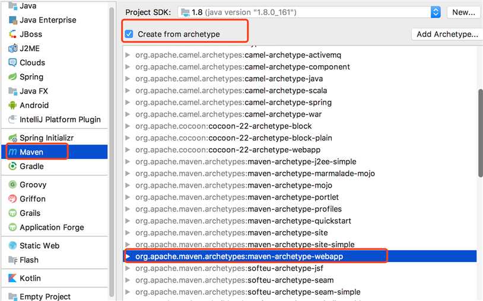Viewport: 483px width, 301px height.
Task: Select Spring project type label
Action: 31,77
